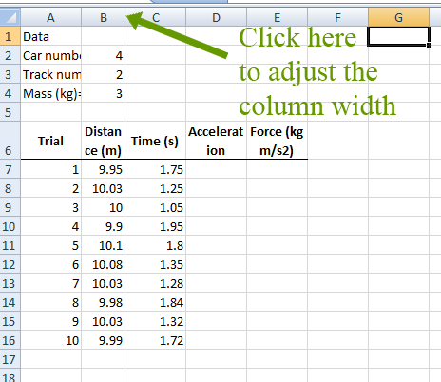
Task: Click the 'Acceleration' heading cell
Action: tap(216, 141)
